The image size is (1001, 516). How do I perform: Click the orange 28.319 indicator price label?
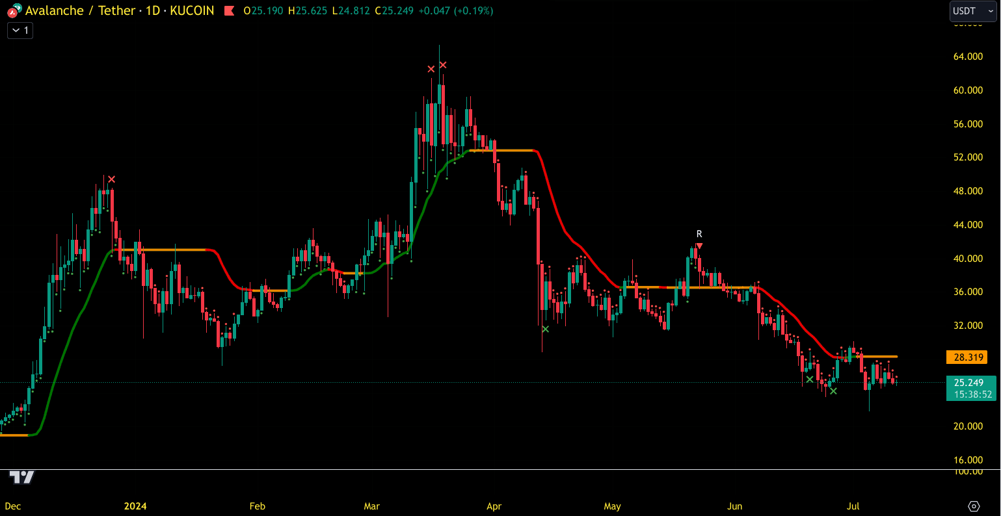[x=967, y=357]
